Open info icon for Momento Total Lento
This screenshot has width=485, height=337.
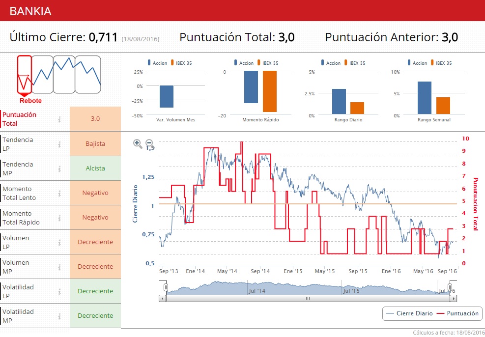59,193
